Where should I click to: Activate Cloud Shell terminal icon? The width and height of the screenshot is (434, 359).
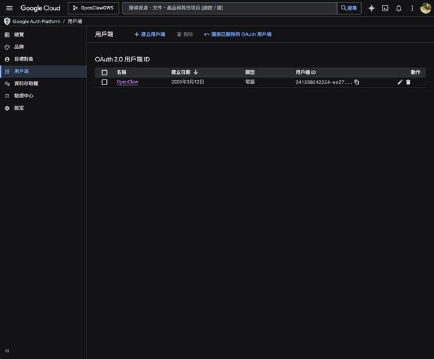(385, 8)
